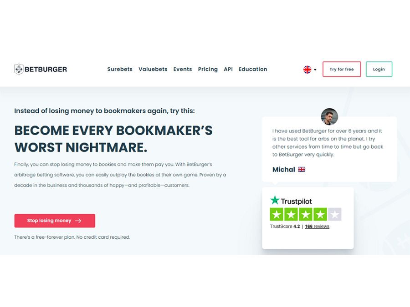This screenshot has height=307, width=410.
Task: Go to the Events page
Action: (183, 69)
